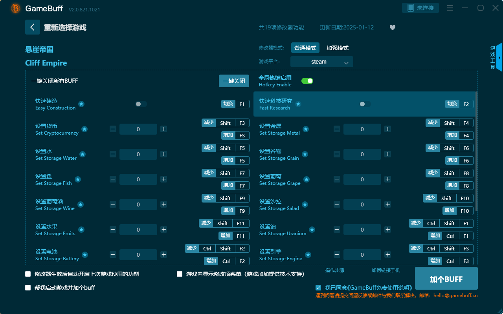The image size is (503, 314).
Task: Select the 普通模式 mode tab
Action: click(305, 47)
